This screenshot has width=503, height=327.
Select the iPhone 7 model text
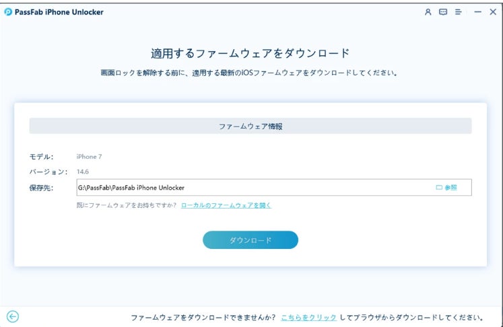tap(89, 157)
